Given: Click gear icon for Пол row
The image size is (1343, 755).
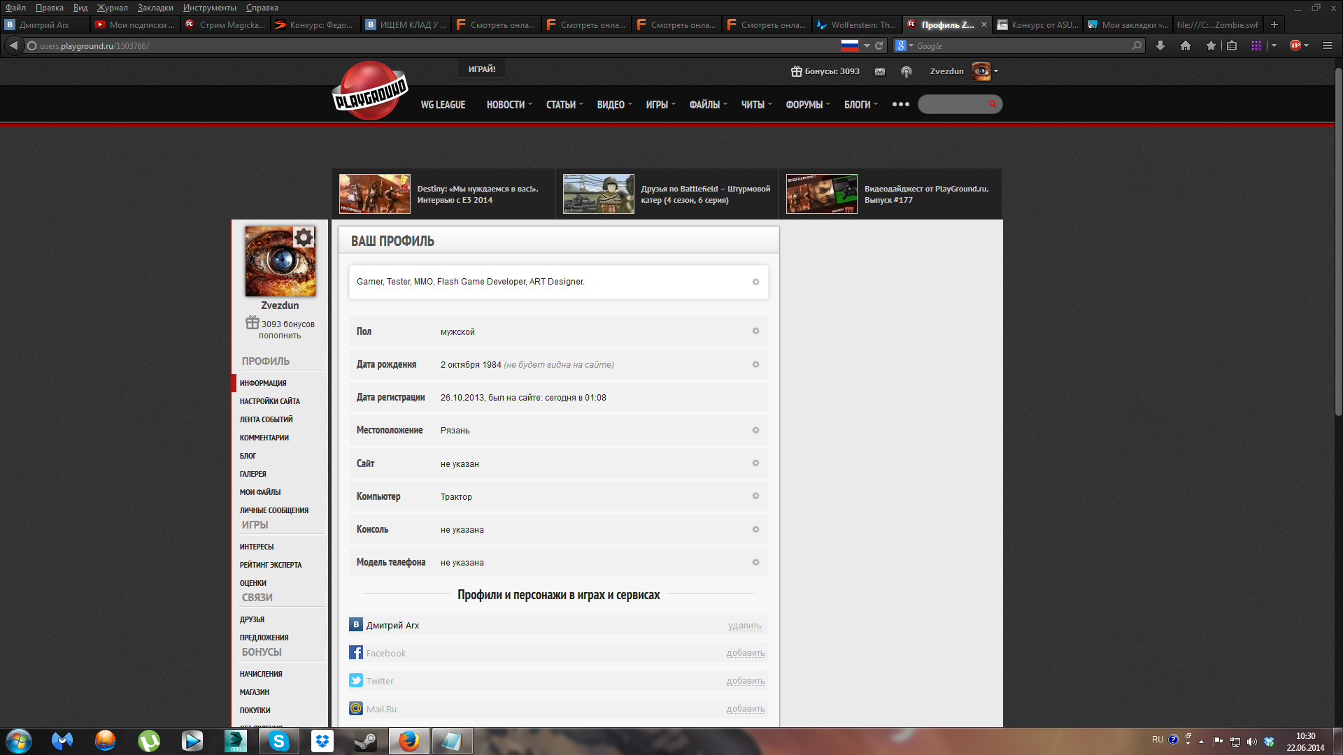Looking at the screenshot, I should 755,331.
